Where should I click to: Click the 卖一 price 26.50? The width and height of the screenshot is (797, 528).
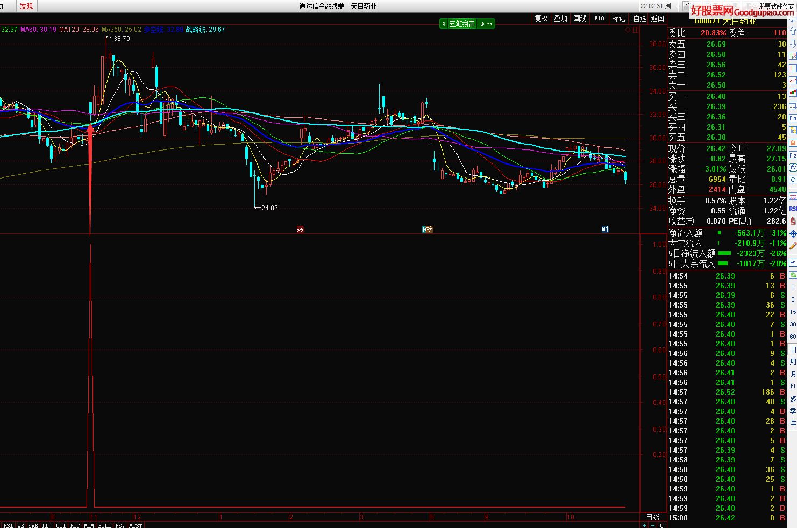716,85
